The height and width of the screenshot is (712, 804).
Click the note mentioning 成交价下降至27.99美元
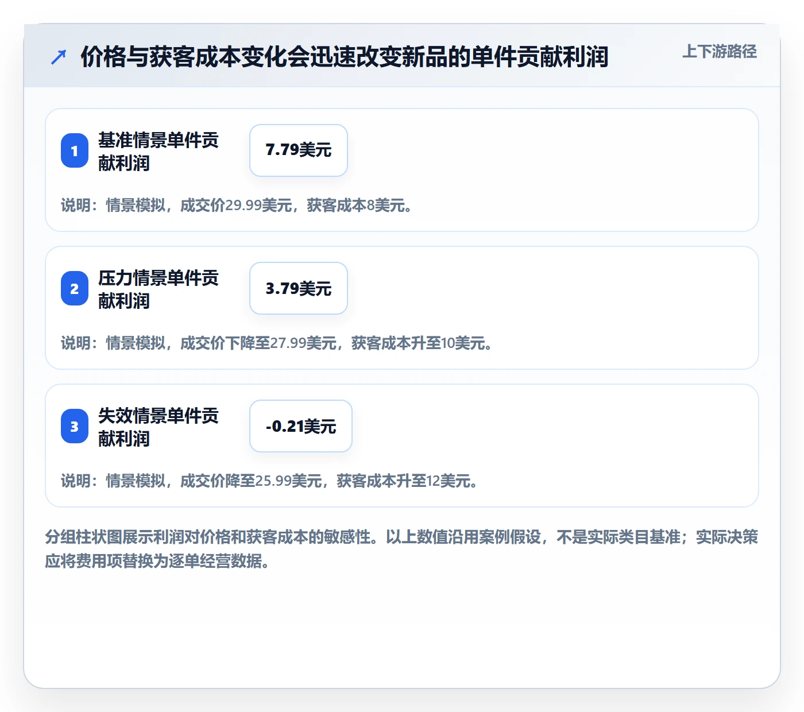point(276,343)
